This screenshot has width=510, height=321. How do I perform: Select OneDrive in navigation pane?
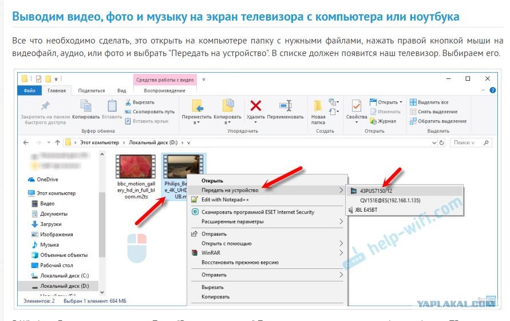(x=44, y=180)
